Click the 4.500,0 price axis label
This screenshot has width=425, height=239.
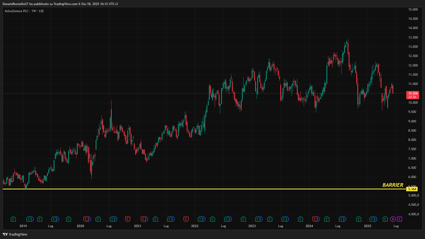click(x=414, y=205)
